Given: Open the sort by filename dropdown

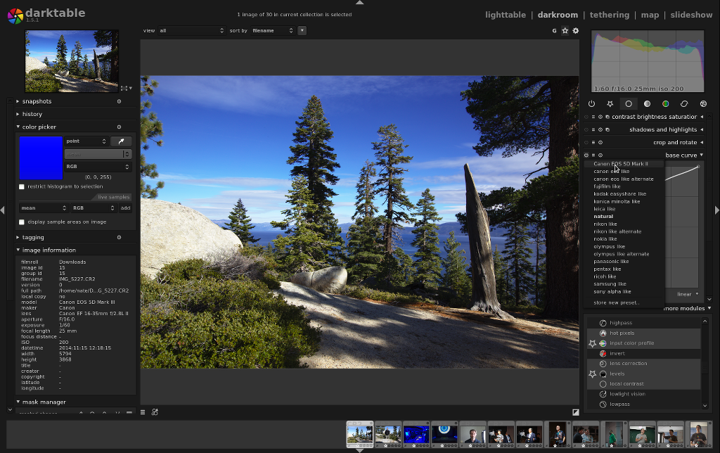Looking at the screenshot, I should (273, 30).
